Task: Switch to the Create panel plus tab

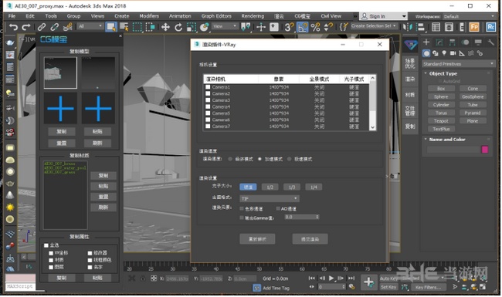Action: point(426,42)
